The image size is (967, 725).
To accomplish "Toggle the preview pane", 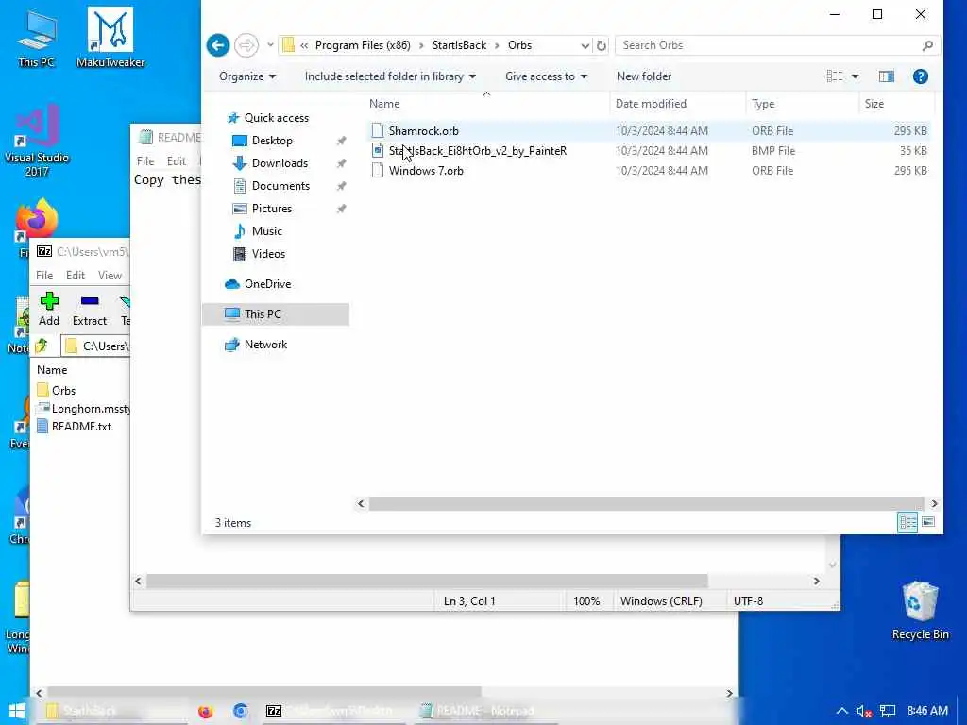I will pos(886,76).
